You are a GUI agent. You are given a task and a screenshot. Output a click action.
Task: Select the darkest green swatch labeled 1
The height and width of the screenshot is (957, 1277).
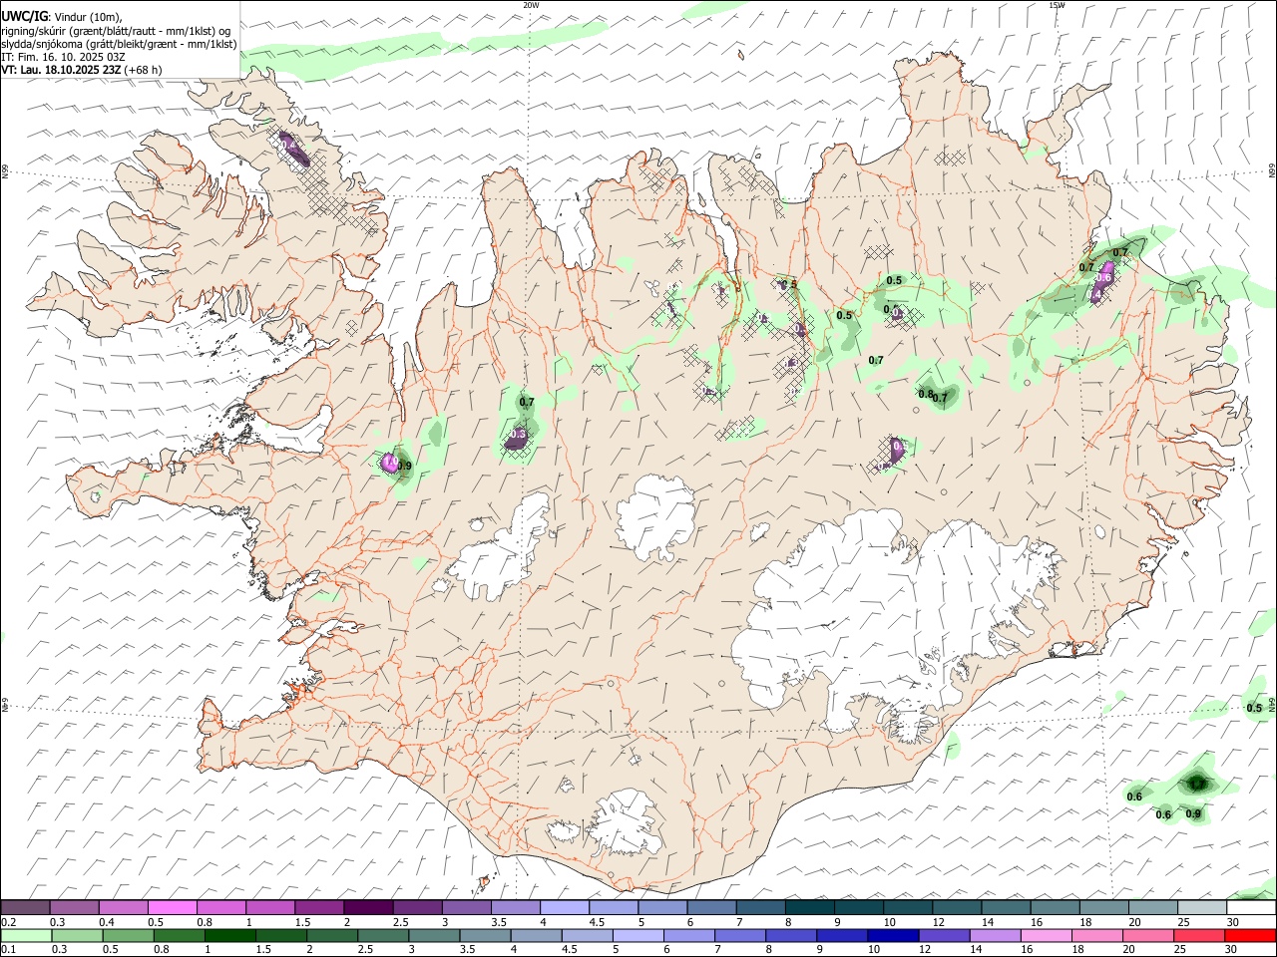click(x=229, y=935)
